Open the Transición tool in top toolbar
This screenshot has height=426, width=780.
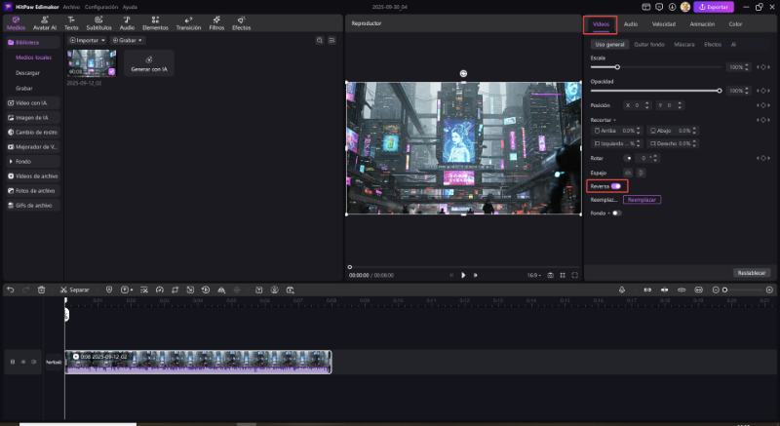[188, 23]
